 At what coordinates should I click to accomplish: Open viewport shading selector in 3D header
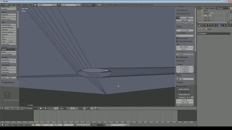pos(42,108)
